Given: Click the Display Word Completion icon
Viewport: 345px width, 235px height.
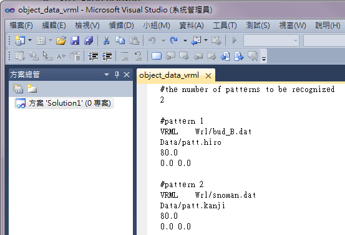Looking at the screenshot, I should (61, 57).
